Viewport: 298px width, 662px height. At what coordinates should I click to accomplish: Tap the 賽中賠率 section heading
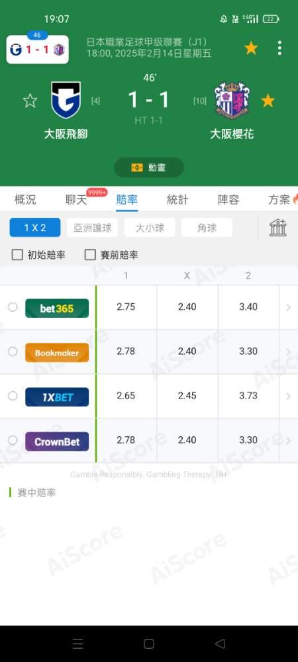coord(36,493)
